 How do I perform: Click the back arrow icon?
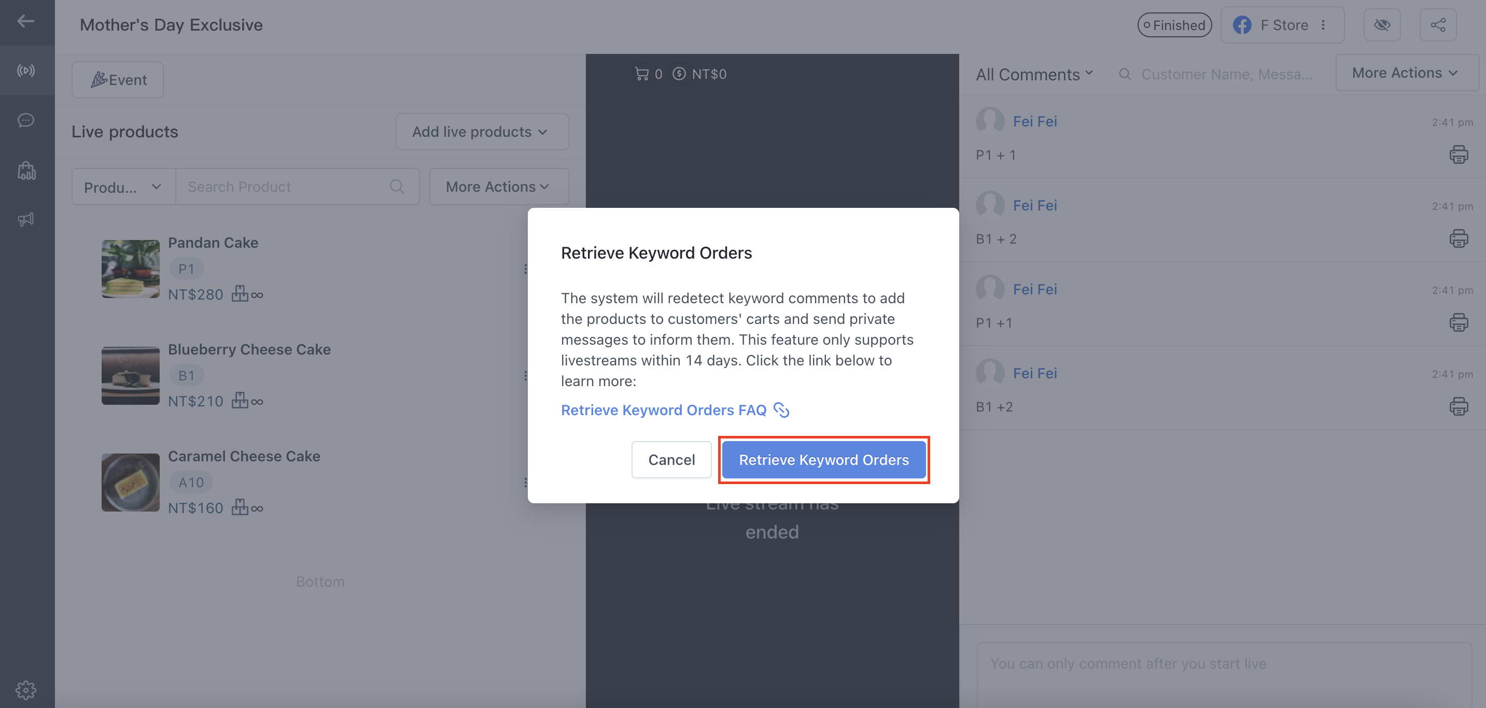point(26,21)
